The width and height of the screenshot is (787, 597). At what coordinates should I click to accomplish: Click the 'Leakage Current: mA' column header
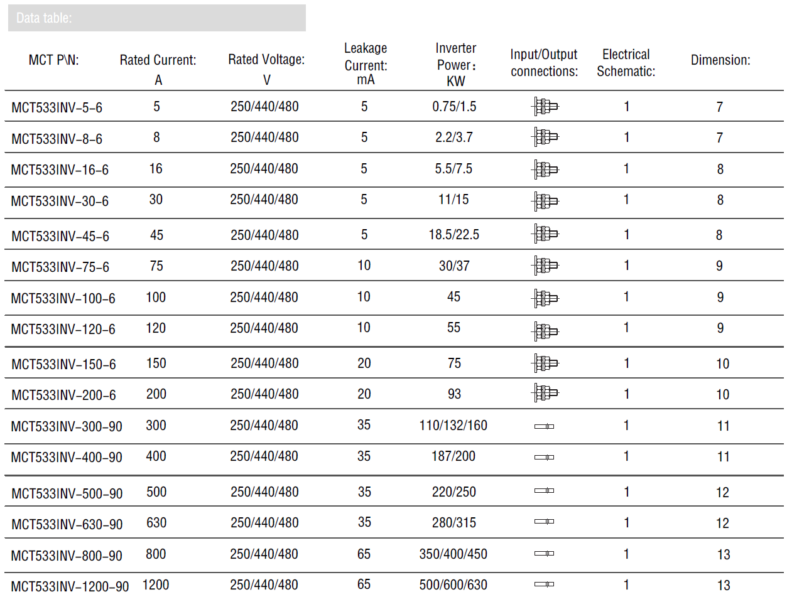(366, 65)
